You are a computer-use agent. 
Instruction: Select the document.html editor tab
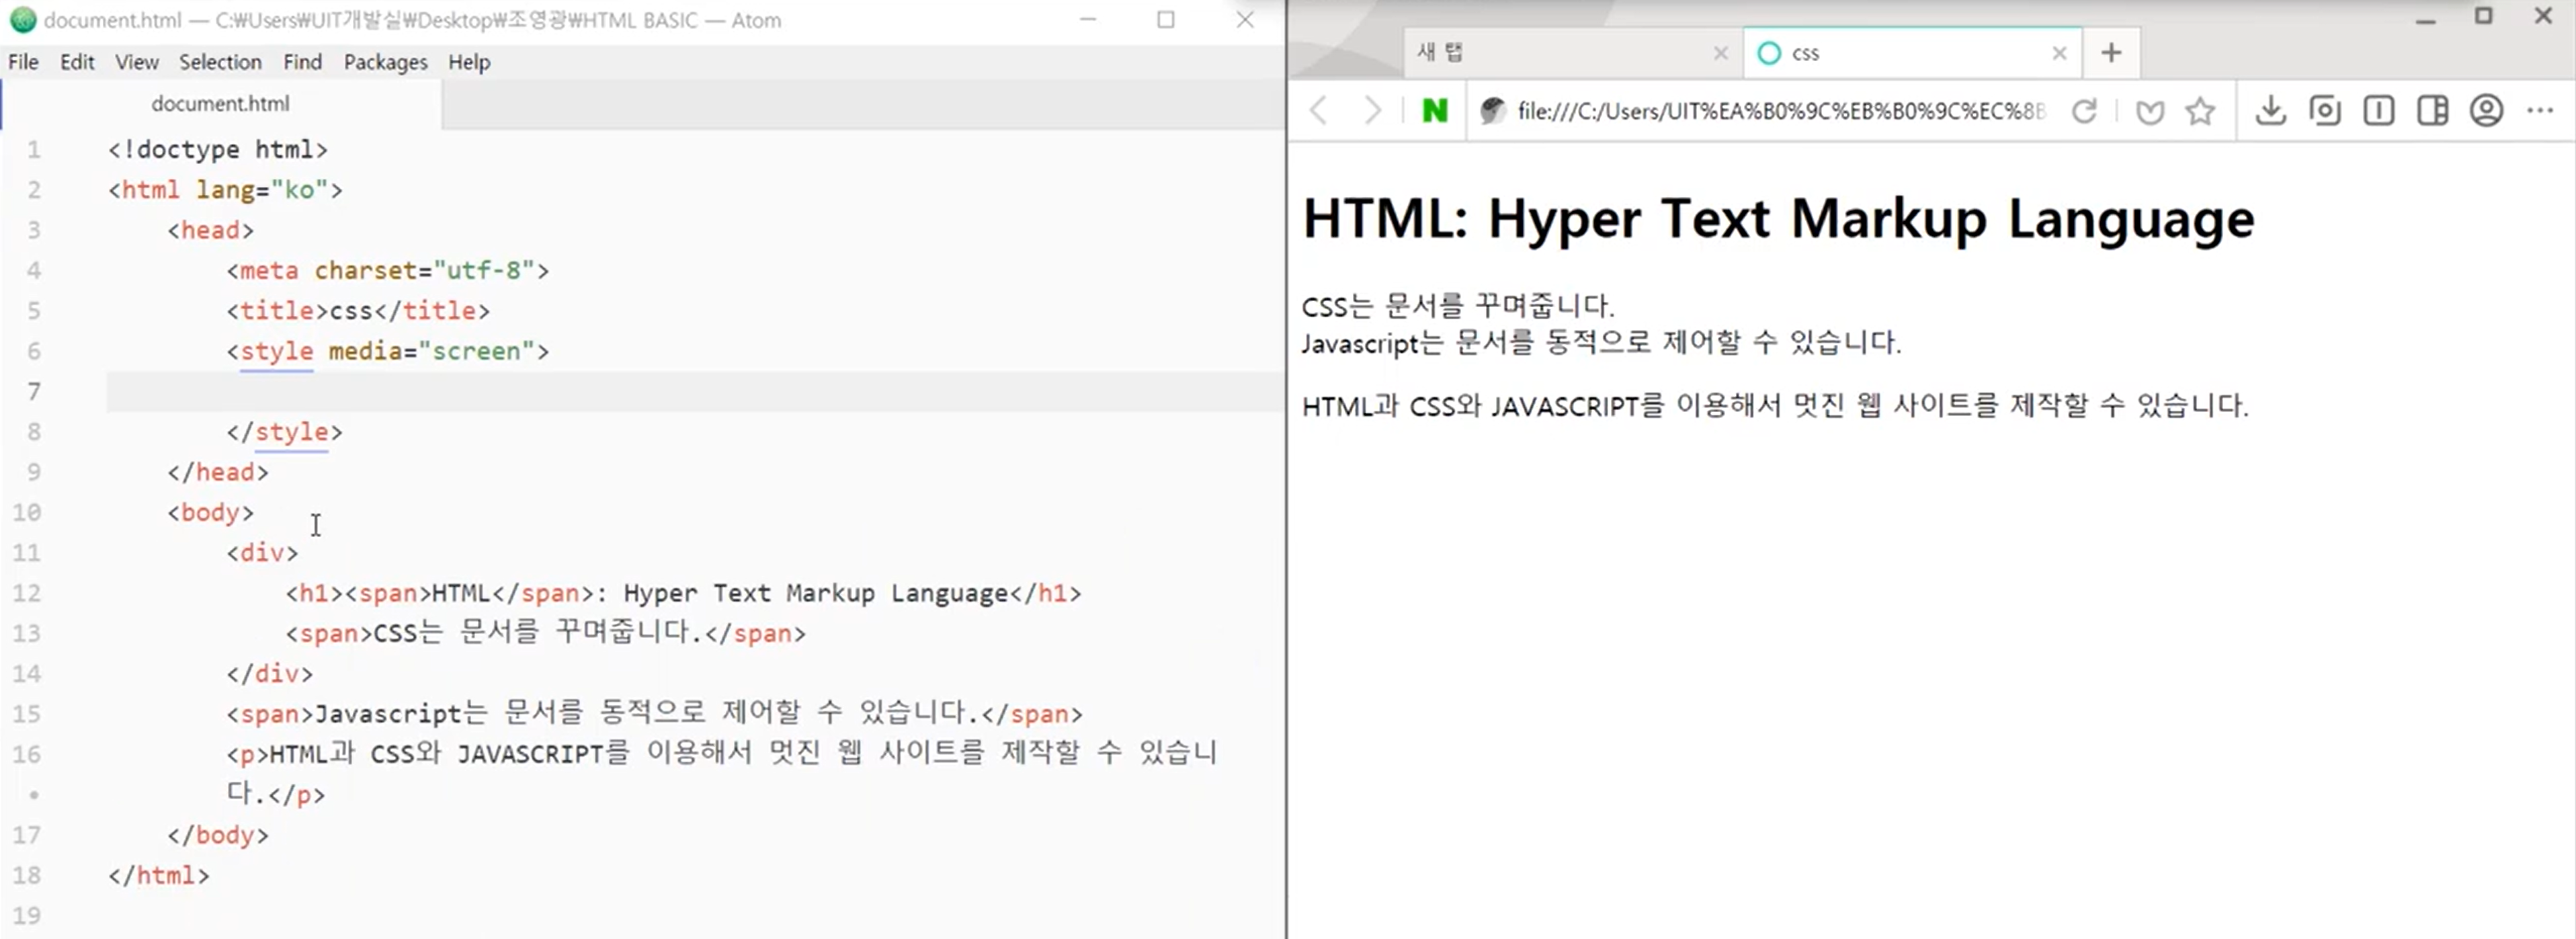[220, 103]
